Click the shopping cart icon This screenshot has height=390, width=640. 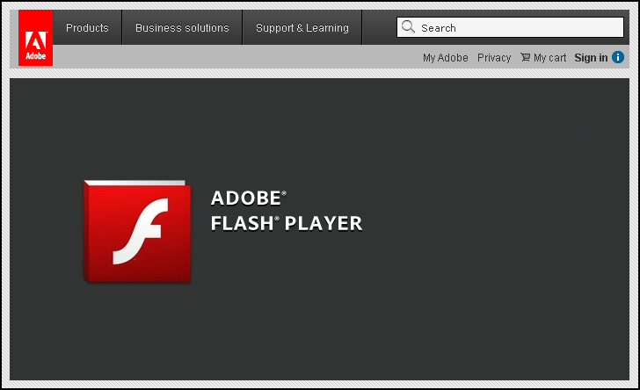pos(525,57)
